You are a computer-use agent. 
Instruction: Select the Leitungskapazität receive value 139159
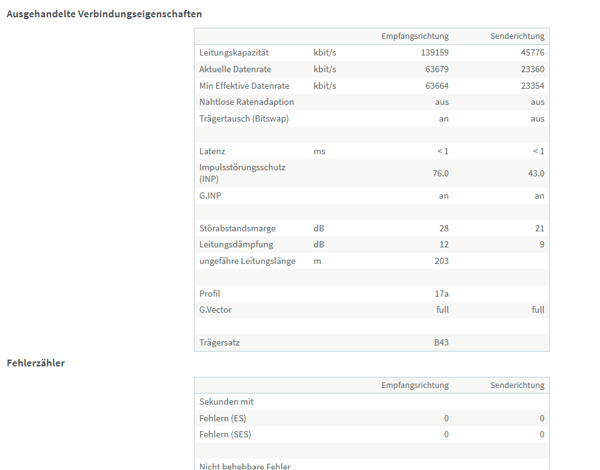[435, 53]
